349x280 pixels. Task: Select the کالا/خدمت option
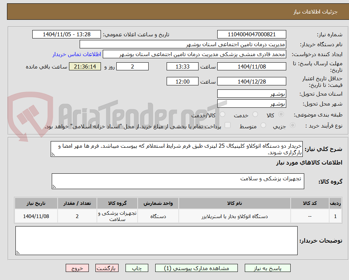tap(222, 115)
